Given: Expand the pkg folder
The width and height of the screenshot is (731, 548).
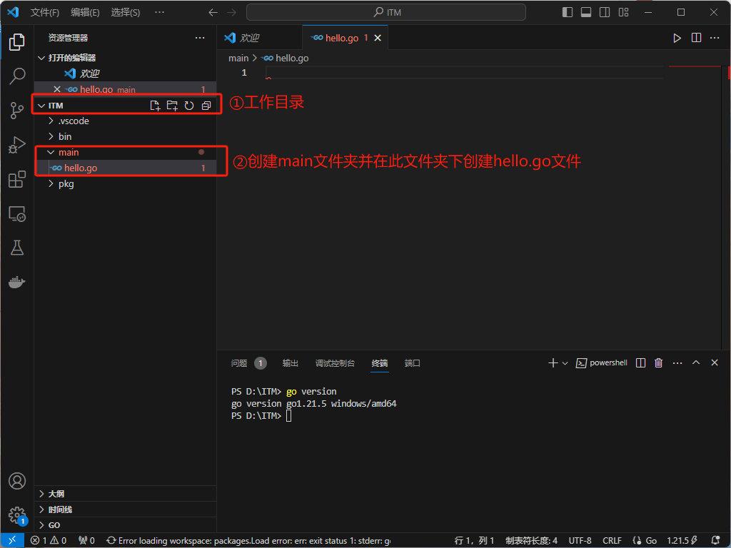Looking at the screenshot, I should [51, 184].
